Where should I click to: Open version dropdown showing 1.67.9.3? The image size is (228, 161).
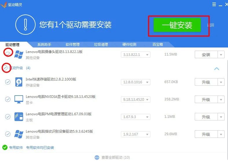click(135, 117)
